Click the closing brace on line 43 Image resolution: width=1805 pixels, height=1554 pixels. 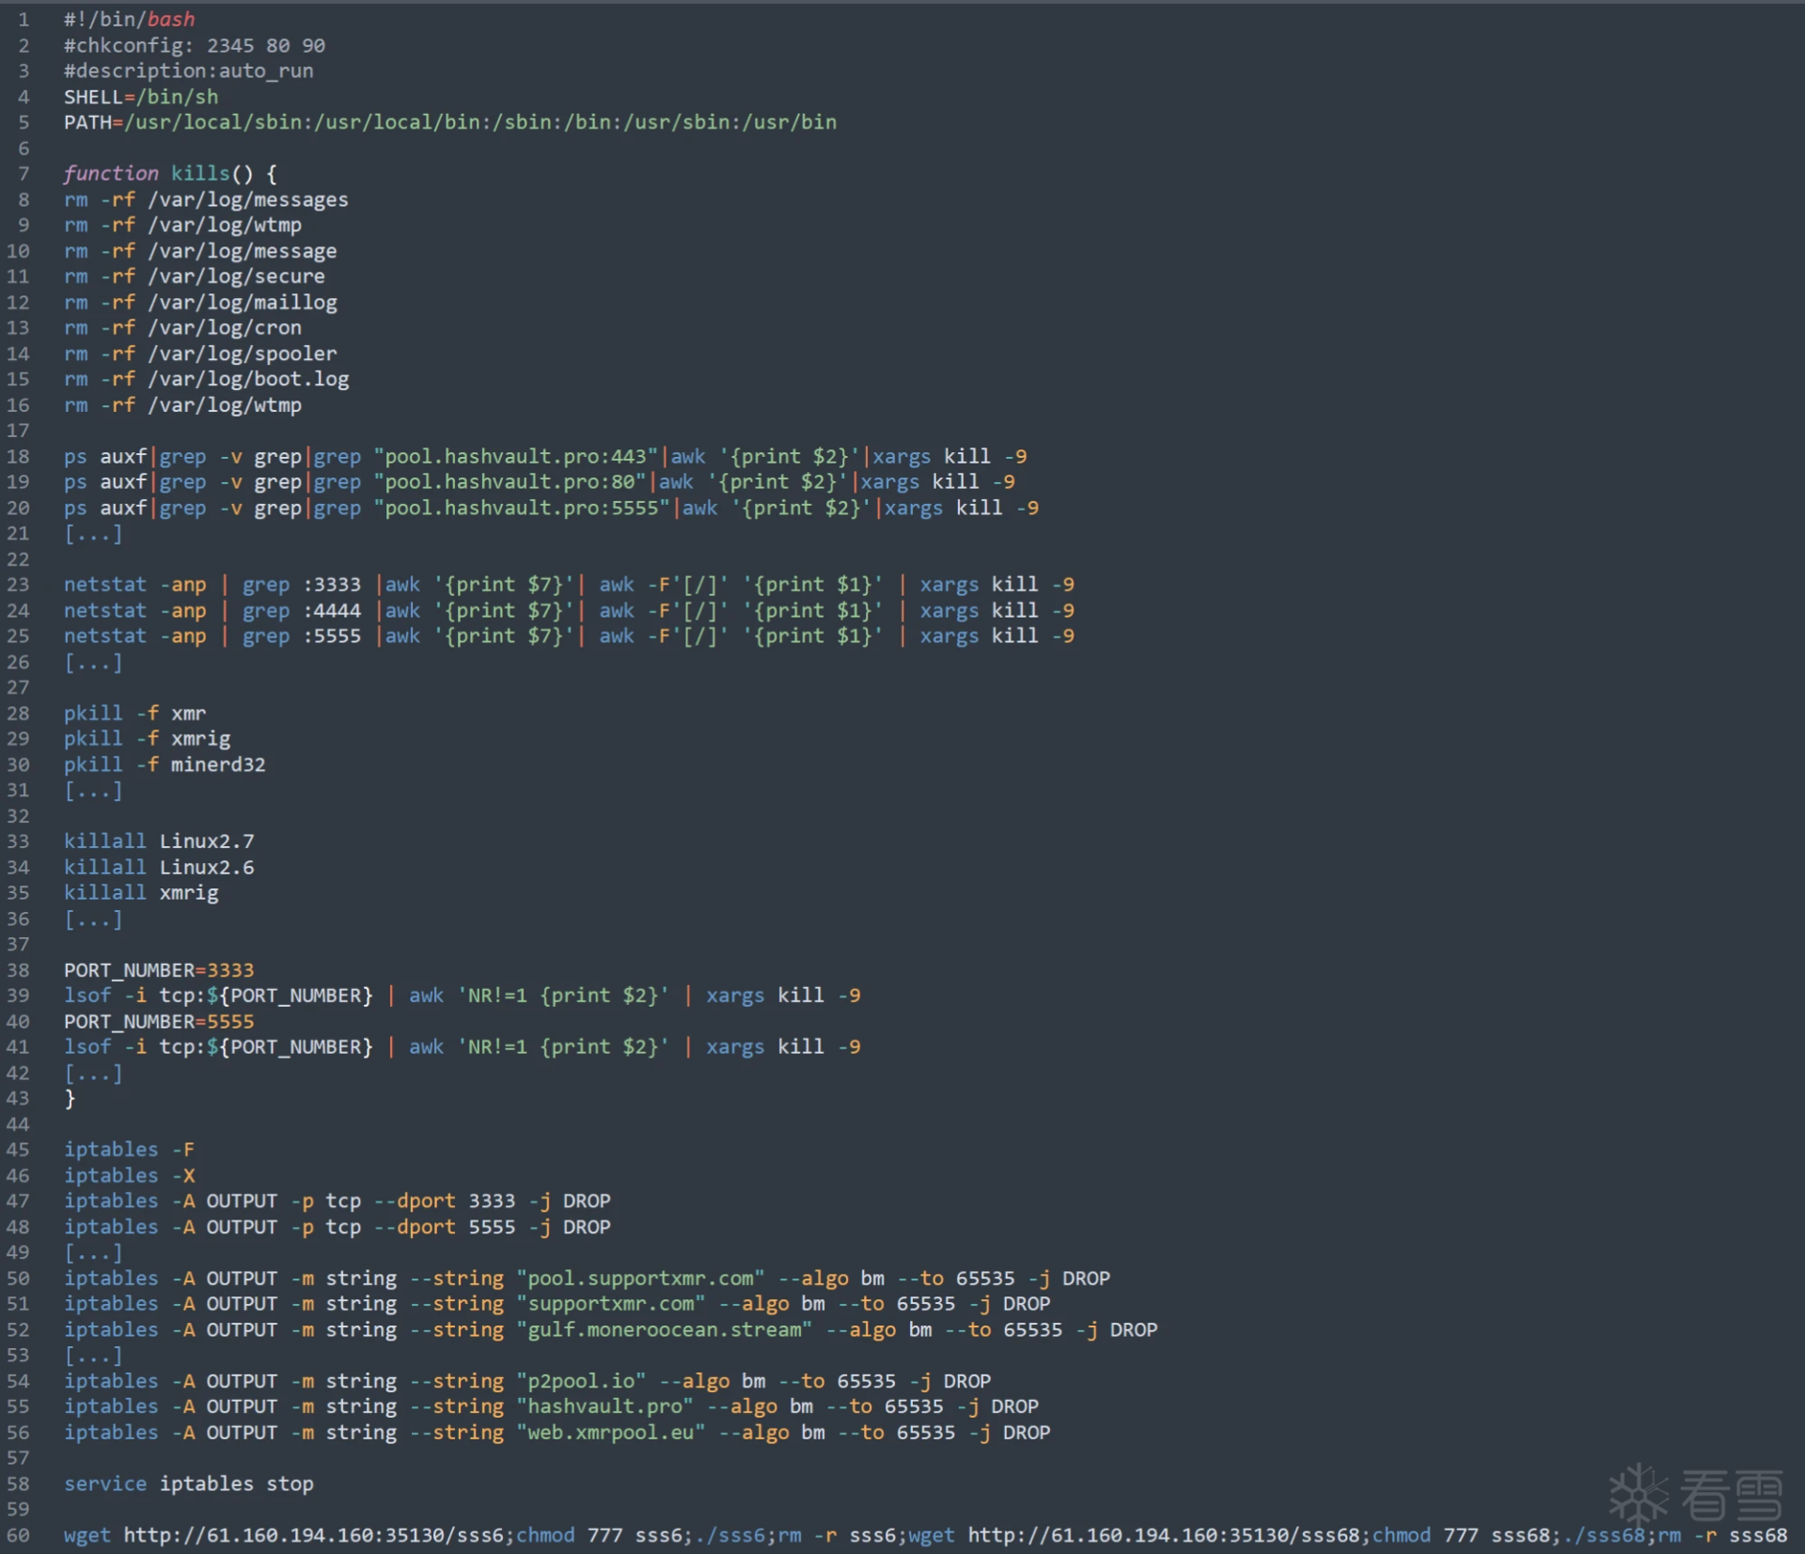[x=70, y=1099]
